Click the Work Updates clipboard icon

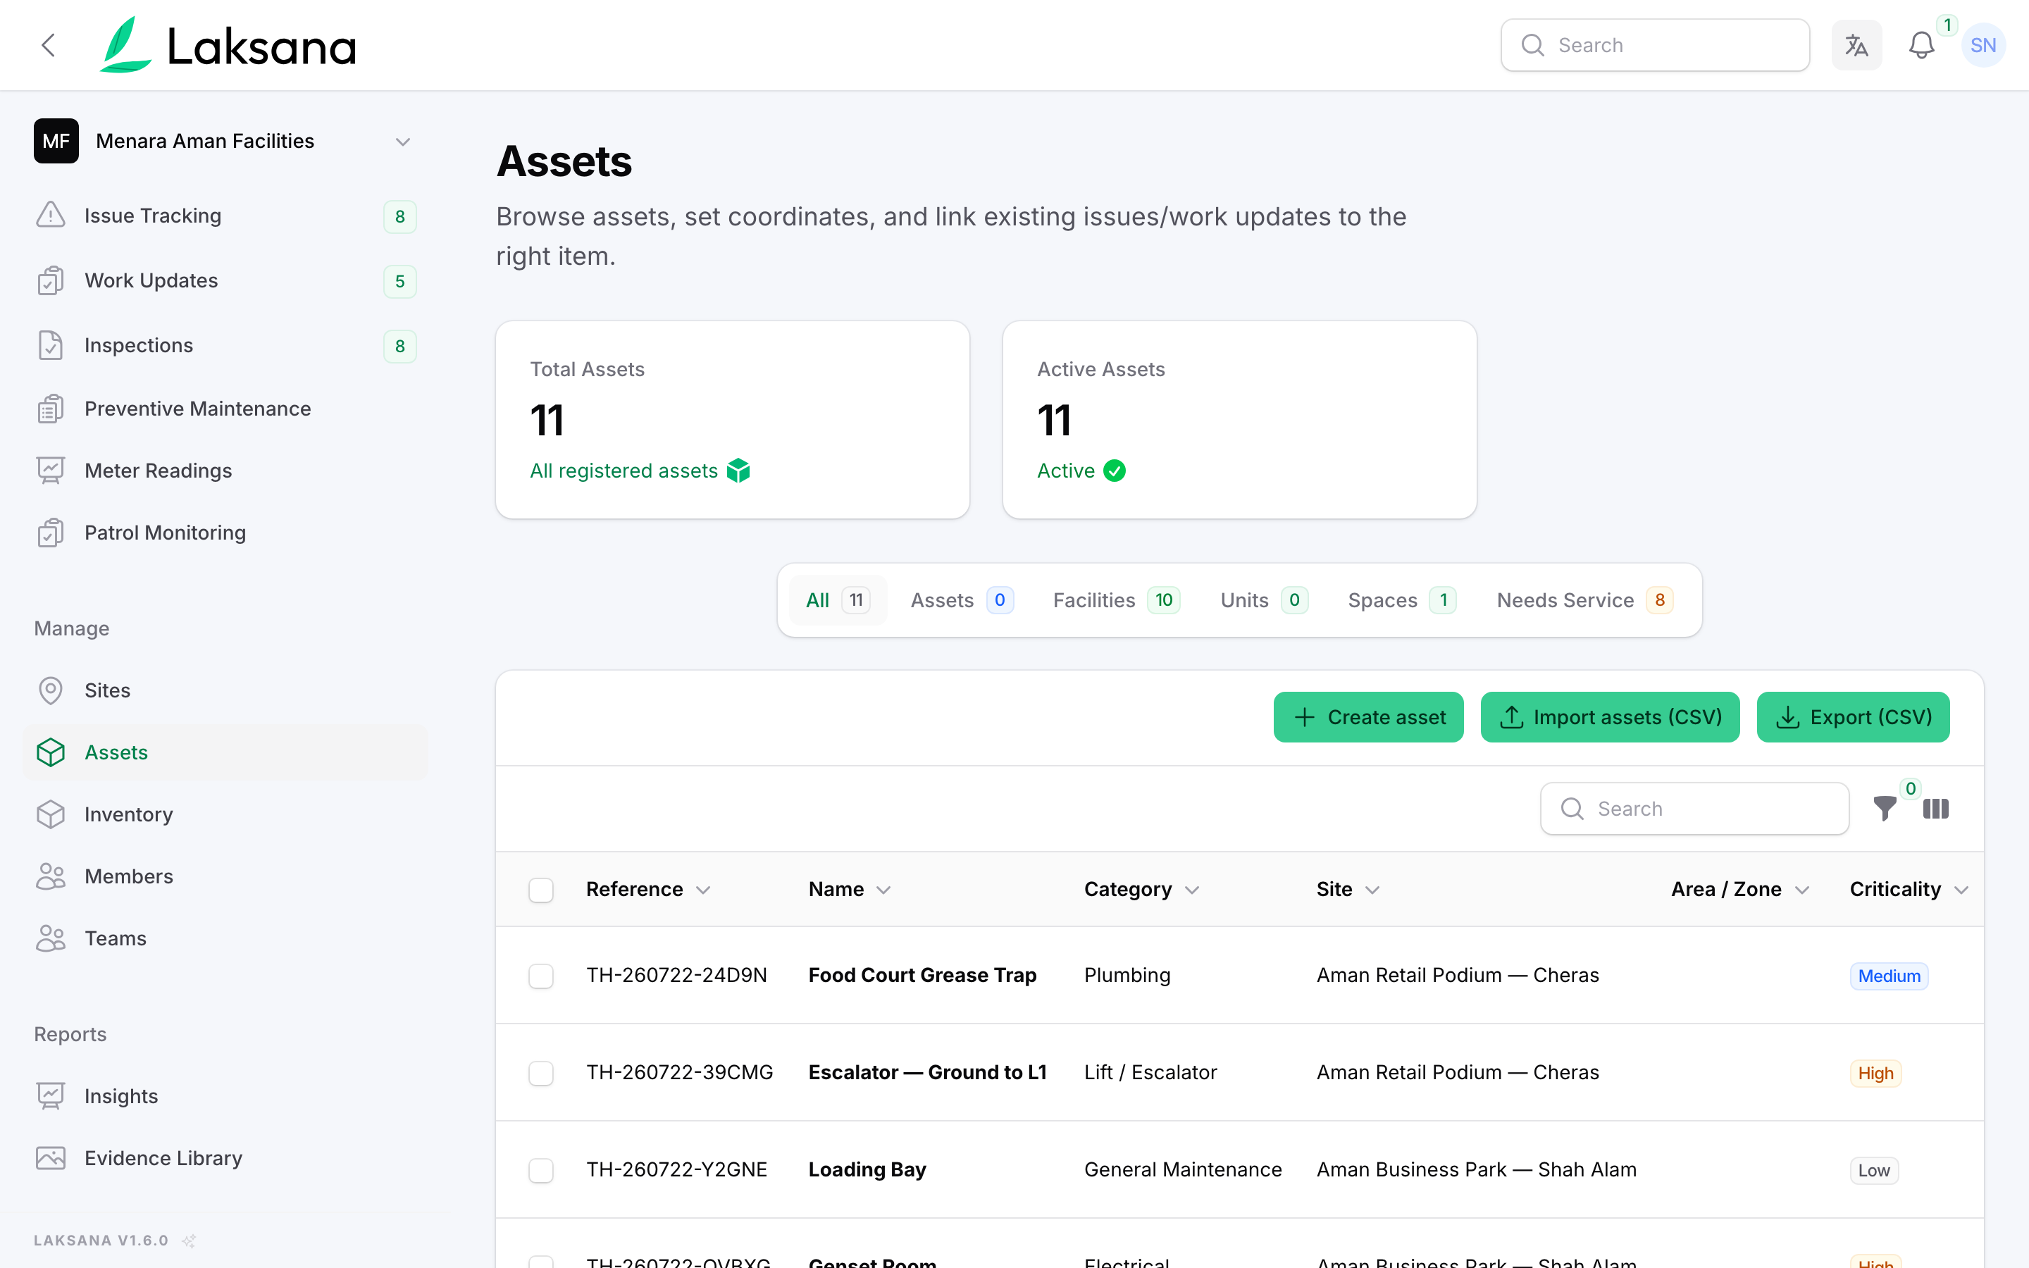click(x=50, y=280)
